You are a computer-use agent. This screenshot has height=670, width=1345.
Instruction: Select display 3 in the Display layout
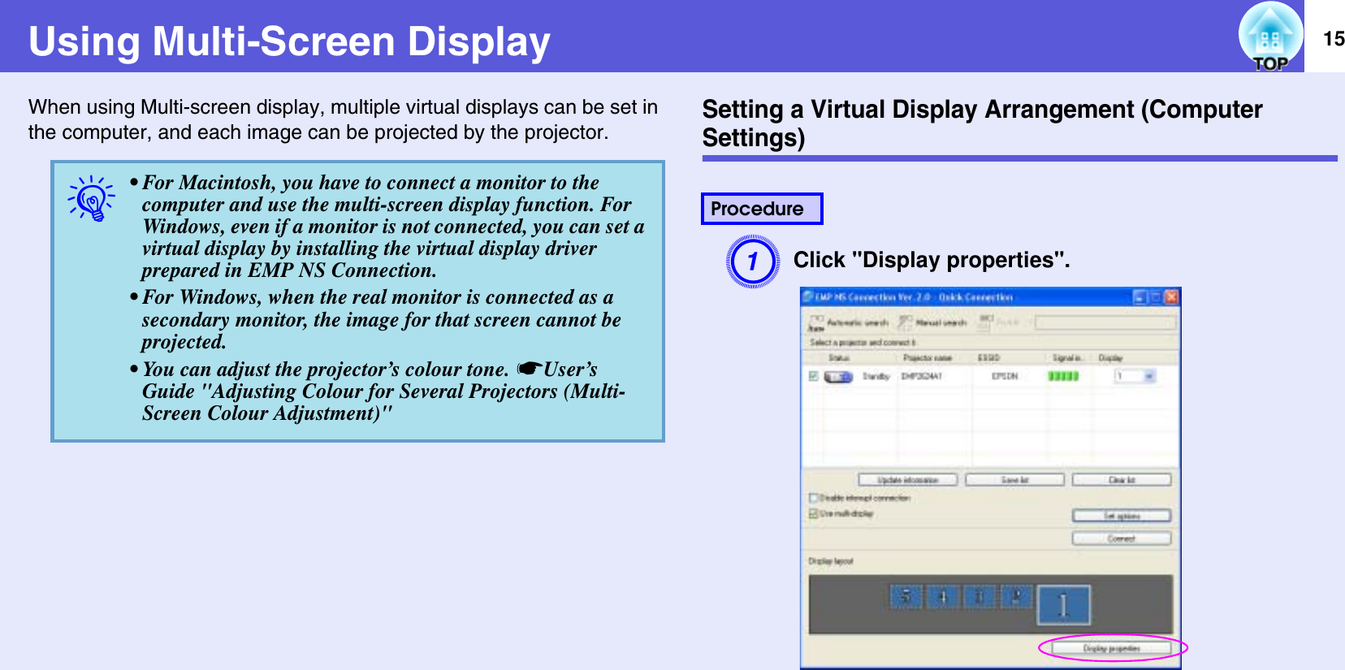(979, 597)
